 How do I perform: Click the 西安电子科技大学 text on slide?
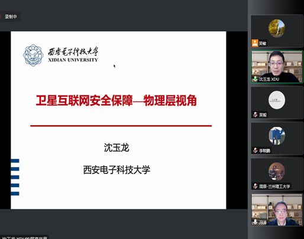[117, 170]
